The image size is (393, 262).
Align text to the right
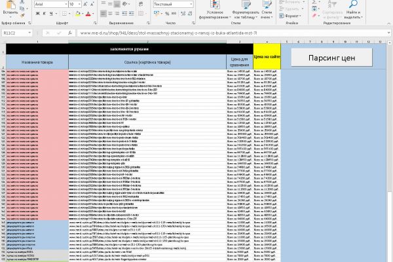117,14
